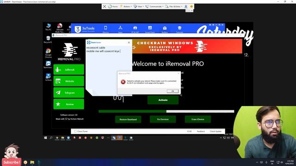The height and width of the screenshot is (166, 296).
Task: Open the RT & WP tab in 3uTools
Action: click(x=135, y=29)
